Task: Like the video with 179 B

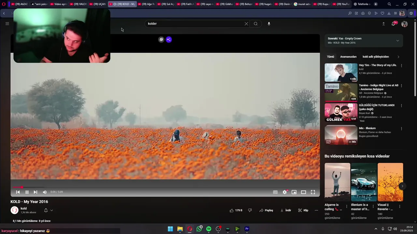Action: (x=236, y=210)
